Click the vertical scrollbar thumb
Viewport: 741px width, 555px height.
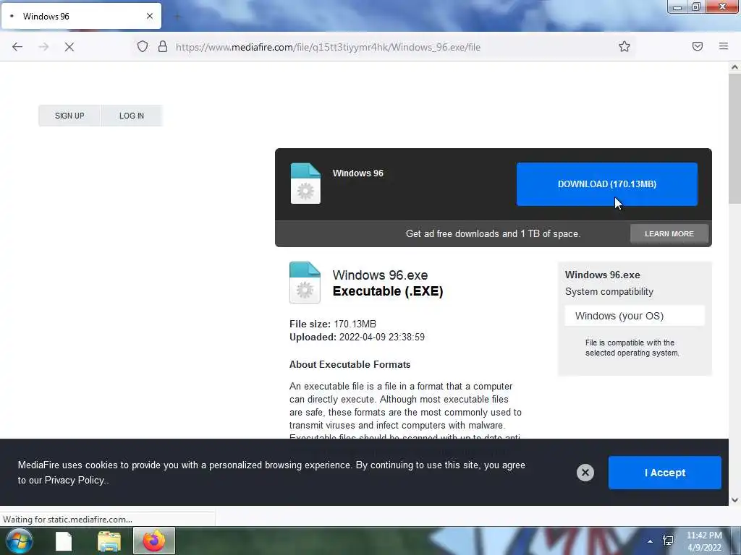[x=734, y=139]
